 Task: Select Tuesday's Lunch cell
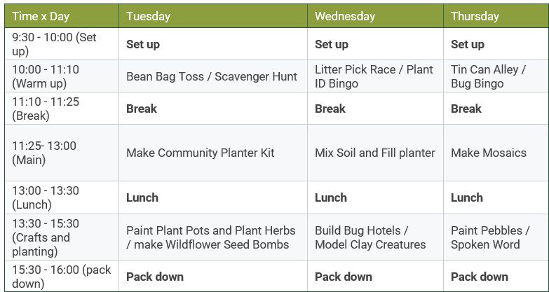pyautogui.click(x=142, y=197)
